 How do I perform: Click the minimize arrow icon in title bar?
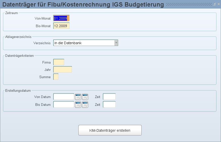(214, 4)
